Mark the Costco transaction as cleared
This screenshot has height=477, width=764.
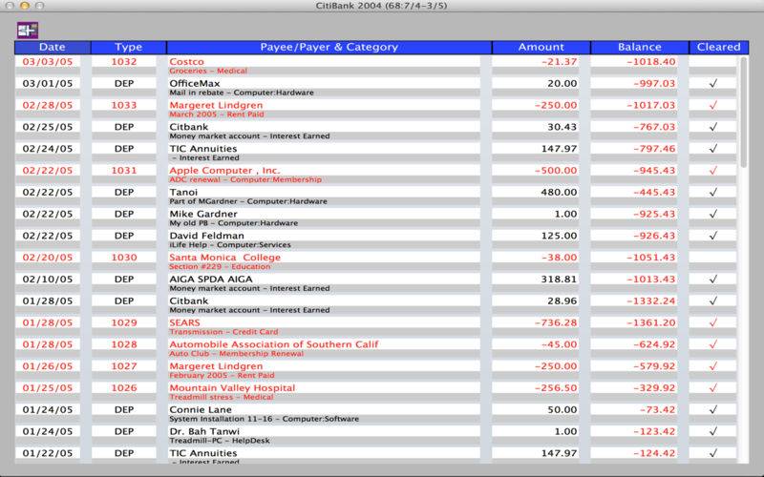click(712, 62)
